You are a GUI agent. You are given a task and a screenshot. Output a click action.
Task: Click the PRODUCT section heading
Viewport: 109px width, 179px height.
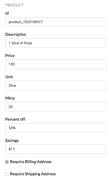(15, 5)
